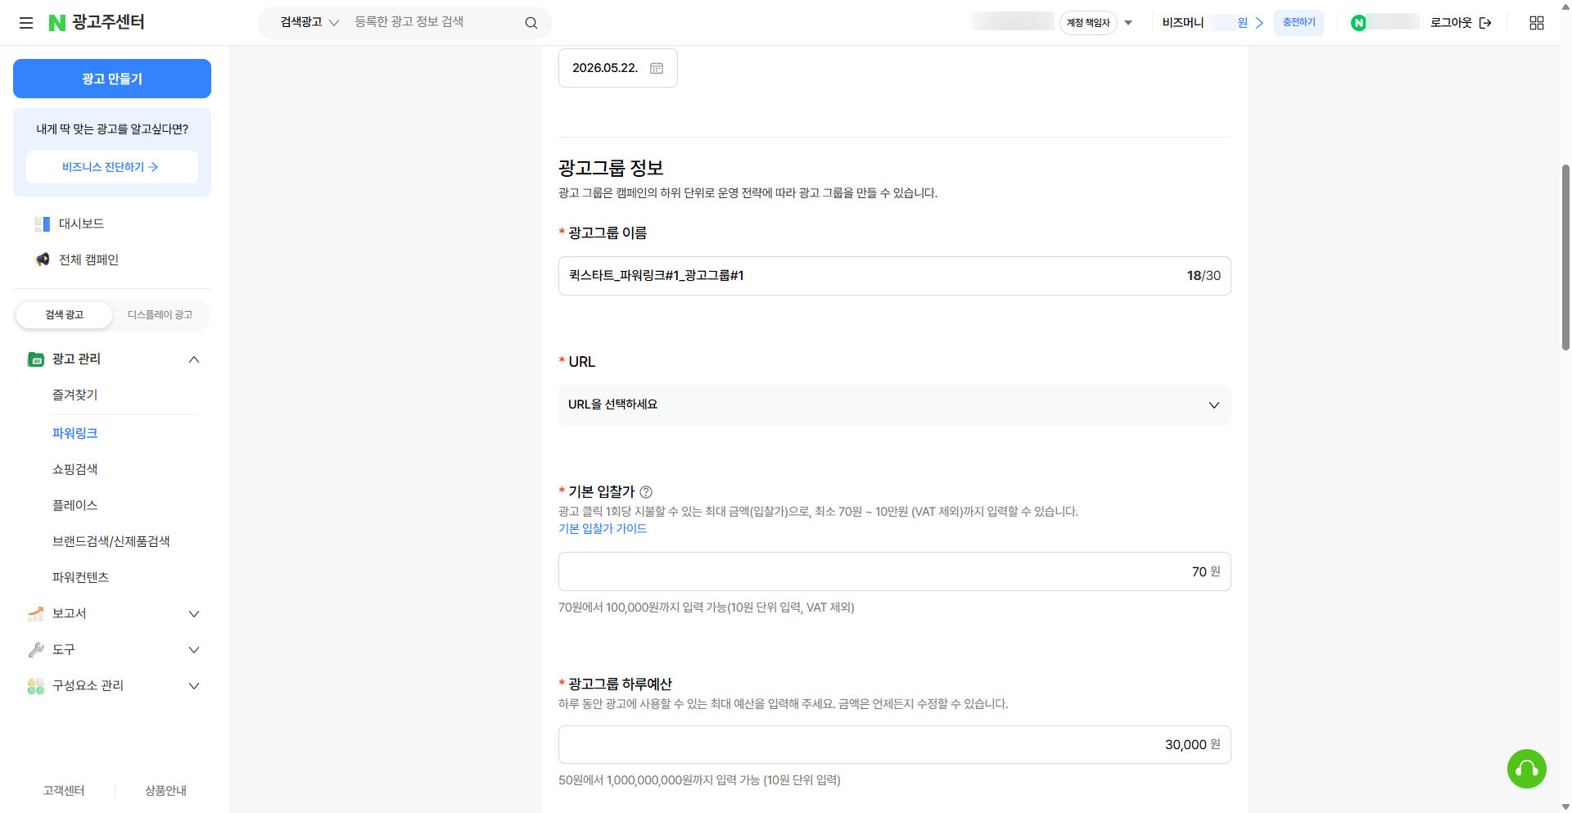This screenshot has width=1572, height=813.
Task: Click the search magnifier icon
Action: tap(531, 23)
